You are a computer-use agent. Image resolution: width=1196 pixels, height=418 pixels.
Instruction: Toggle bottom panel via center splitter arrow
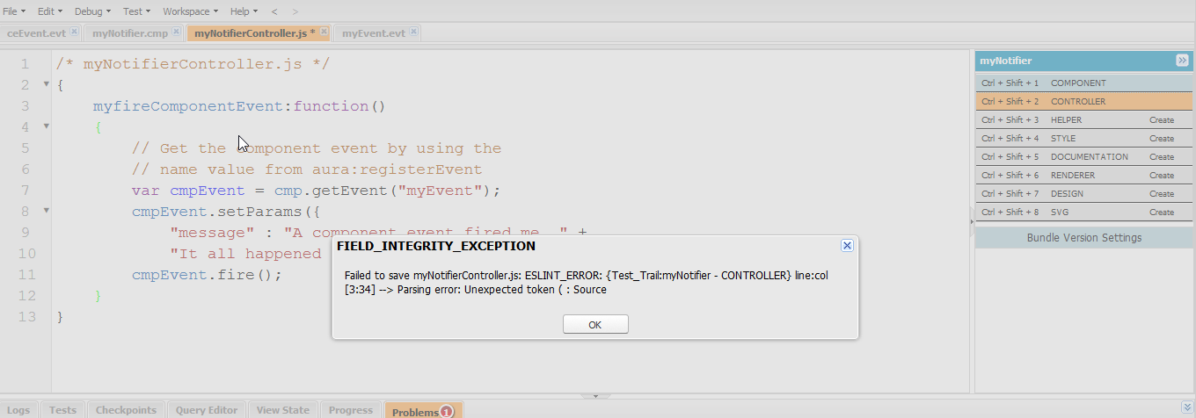[x=595, y=397]
